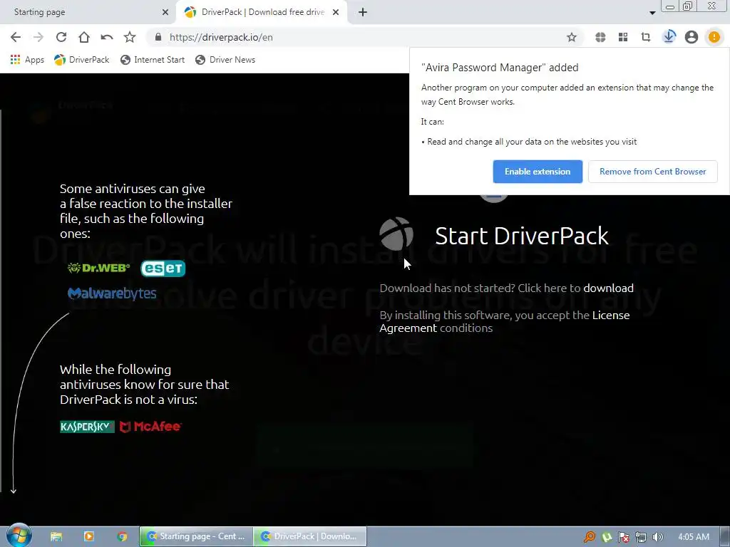Screen dimensions: 730x547
Task: Switch to Starting page - Cent taskbar window
Action: coord(196,536)
